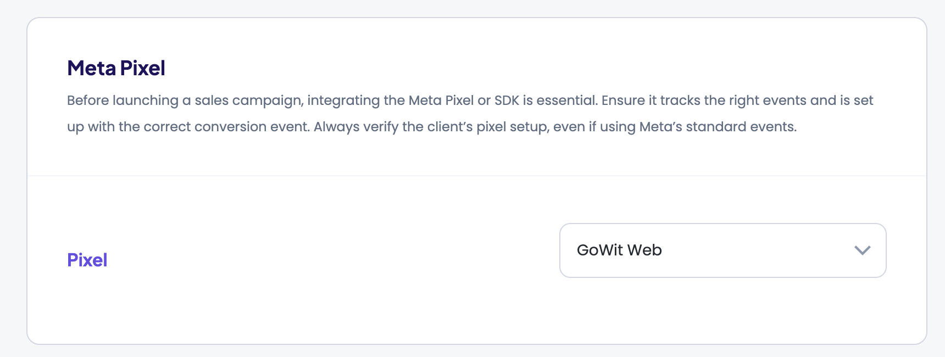Click the empty area inside the Pixel dropdown
This screenshot has width=945, height=357.
758,250
